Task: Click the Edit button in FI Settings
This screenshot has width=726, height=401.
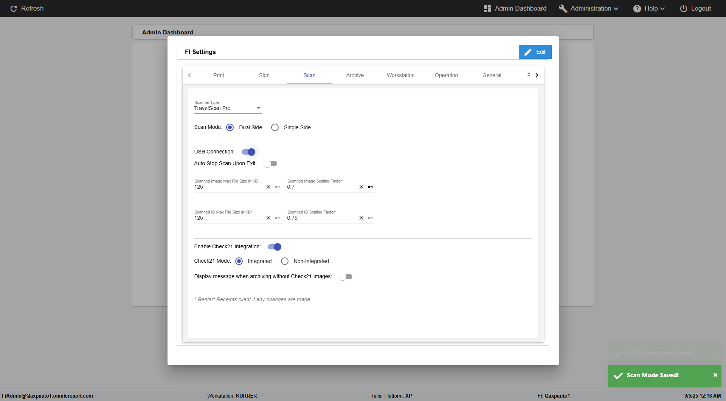Action: click(x=535, y=52)
